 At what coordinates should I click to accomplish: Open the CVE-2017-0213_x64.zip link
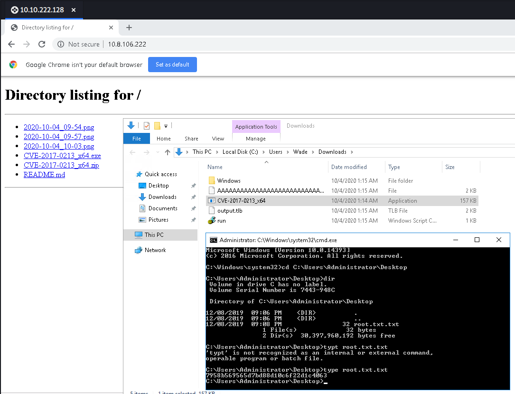point(61,165)
